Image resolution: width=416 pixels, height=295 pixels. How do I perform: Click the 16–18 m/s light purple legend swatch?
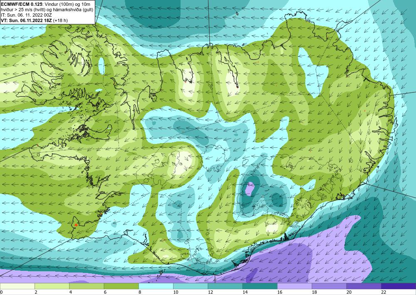click(x=295, y=286)
